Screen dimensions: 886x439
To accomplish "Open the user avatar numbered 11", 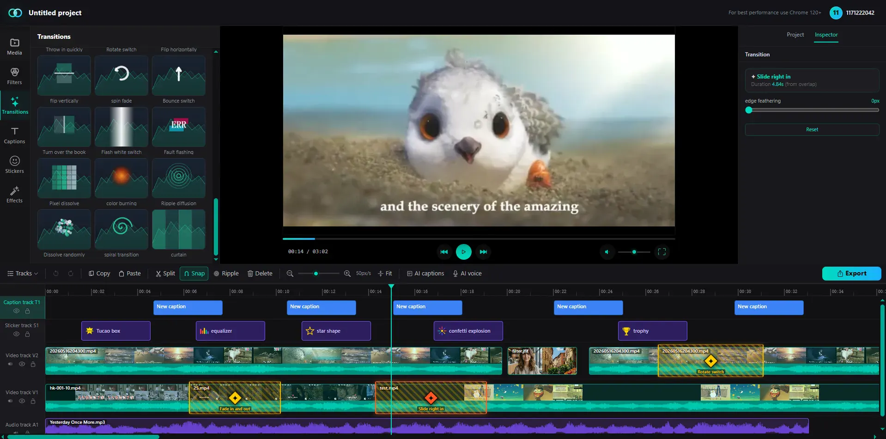I will pyautogui.click(x=836, y=13).
